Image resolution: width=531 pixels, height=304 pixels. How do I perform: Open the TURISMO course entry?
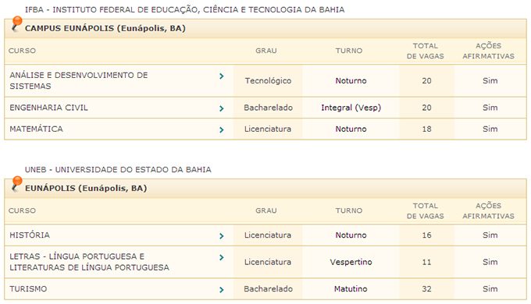(x=28, y=288)
